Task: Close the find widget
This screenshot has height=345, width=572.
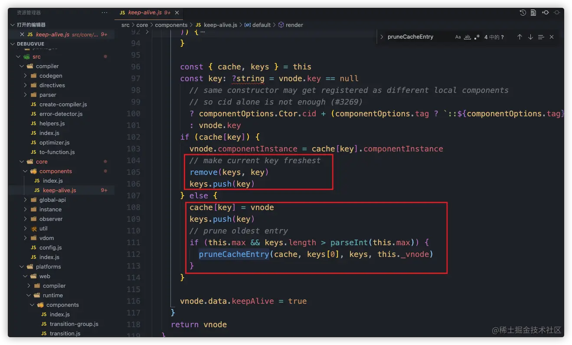Action: point(552,37)
